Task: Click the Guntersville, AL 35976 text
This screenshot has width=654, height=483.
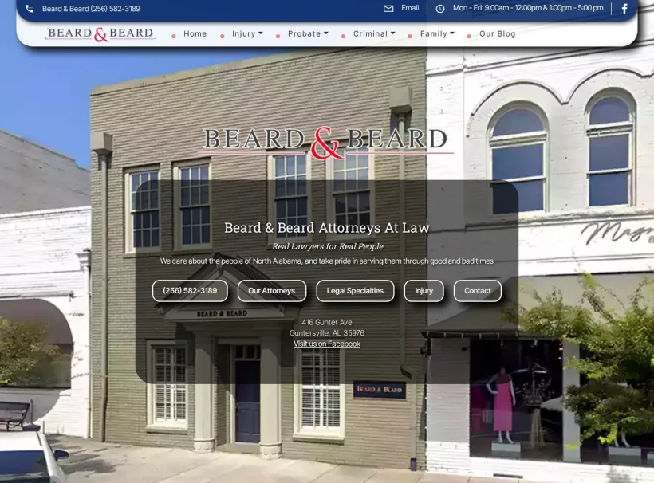Action: [x=327, y=333]
